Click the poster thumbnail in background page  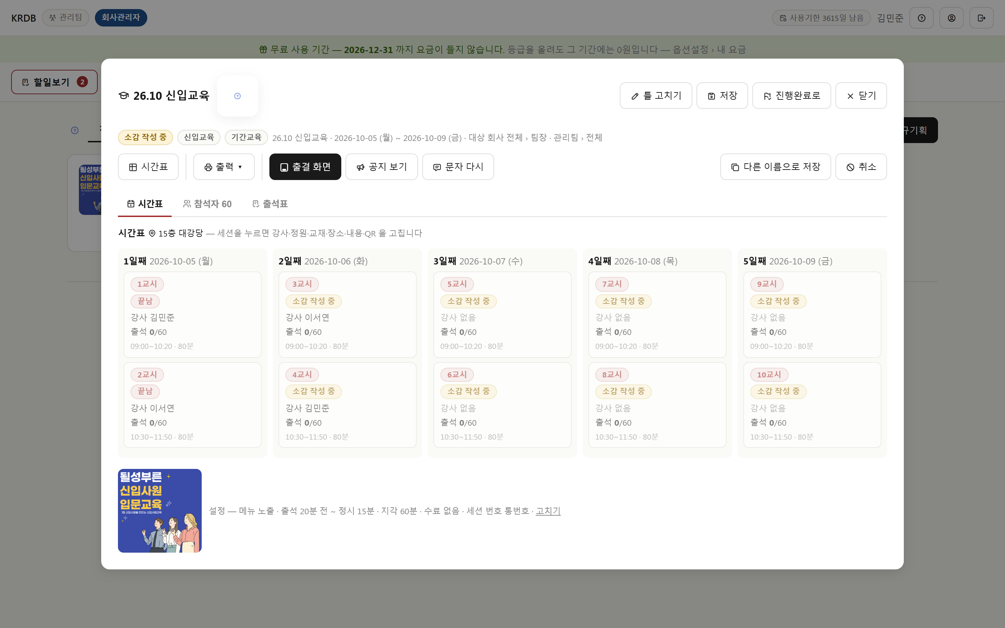click(90, 190)
